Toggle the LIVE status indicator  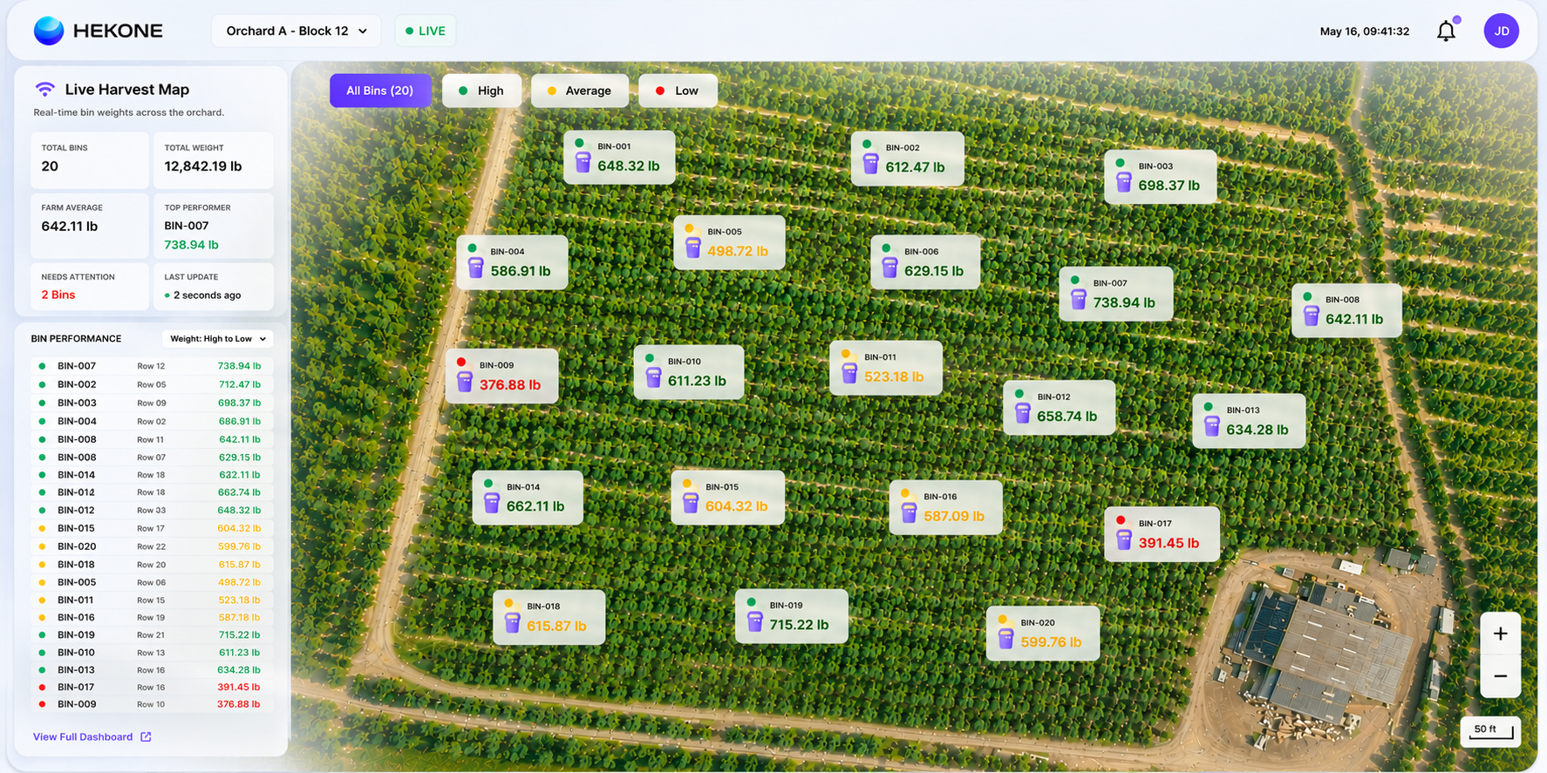[426, 31]
